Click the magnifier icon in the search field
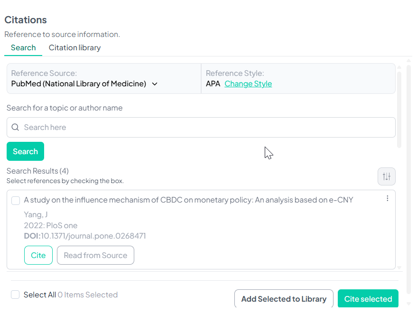 point(15,127)
